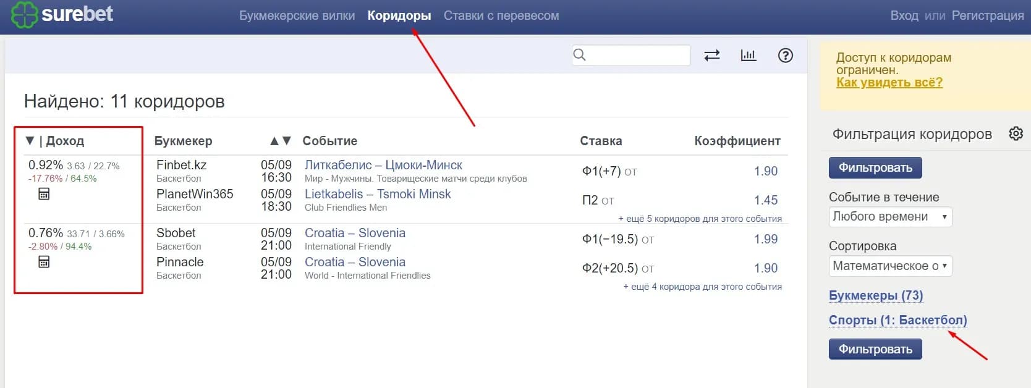Image resolution: width=1031 pixels, height=388 pixels.
Task: Click the Коэффициент column header
Action: pos(737,141)
